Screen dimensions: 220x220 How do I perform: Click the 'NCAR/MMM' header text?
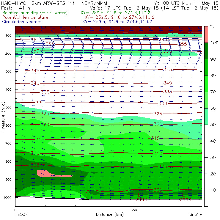click(x=94, y=3)
